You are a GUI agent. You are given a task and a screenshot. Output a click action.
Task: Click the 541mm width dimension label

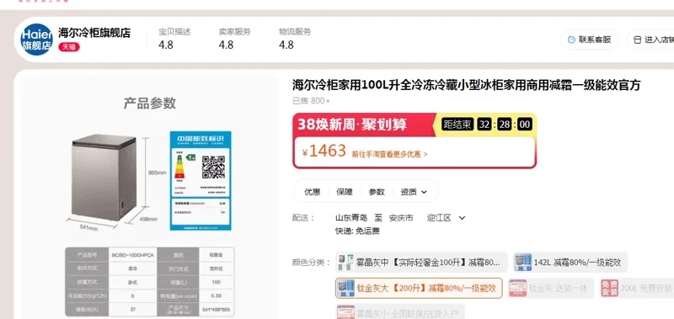click(89, 227)
